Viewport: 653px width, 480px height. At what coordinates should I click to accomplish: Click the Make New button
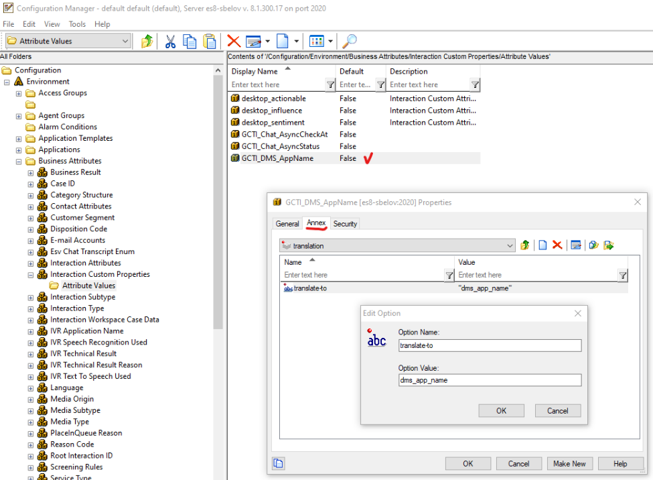click(x=570, y=463)
